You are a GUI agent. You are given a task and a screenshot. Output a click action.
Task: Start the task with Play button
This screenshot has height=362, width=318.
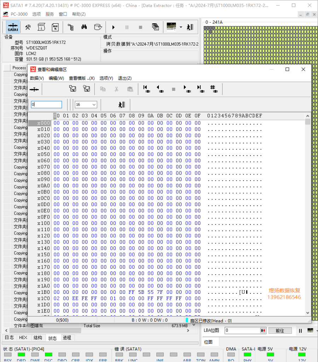[114, 28]
